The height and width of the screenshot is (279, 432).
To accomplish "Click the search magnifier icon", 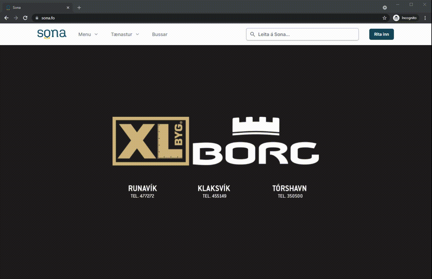I will [x=252, y=34].
